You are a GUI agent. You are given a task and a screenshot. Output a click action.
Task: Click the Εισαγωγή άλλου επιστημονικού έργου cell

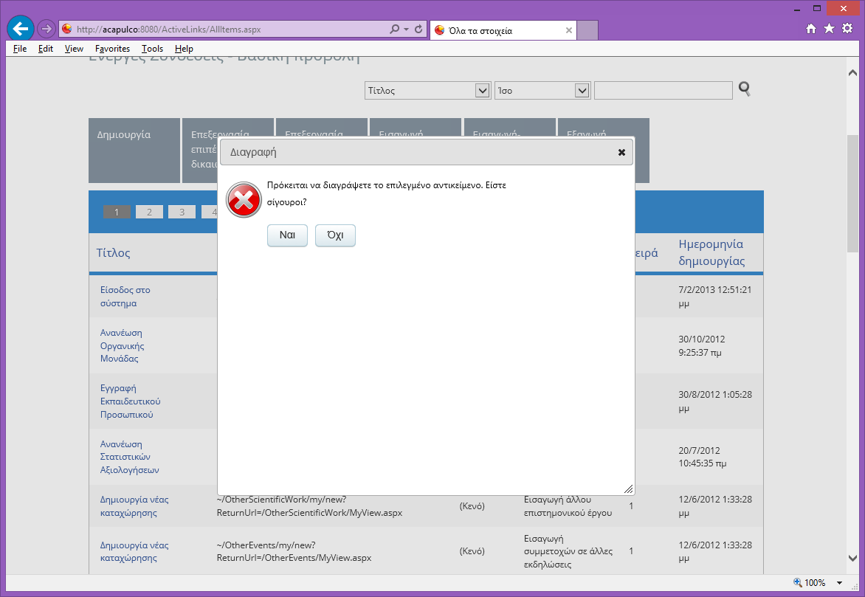pos(568,506)
